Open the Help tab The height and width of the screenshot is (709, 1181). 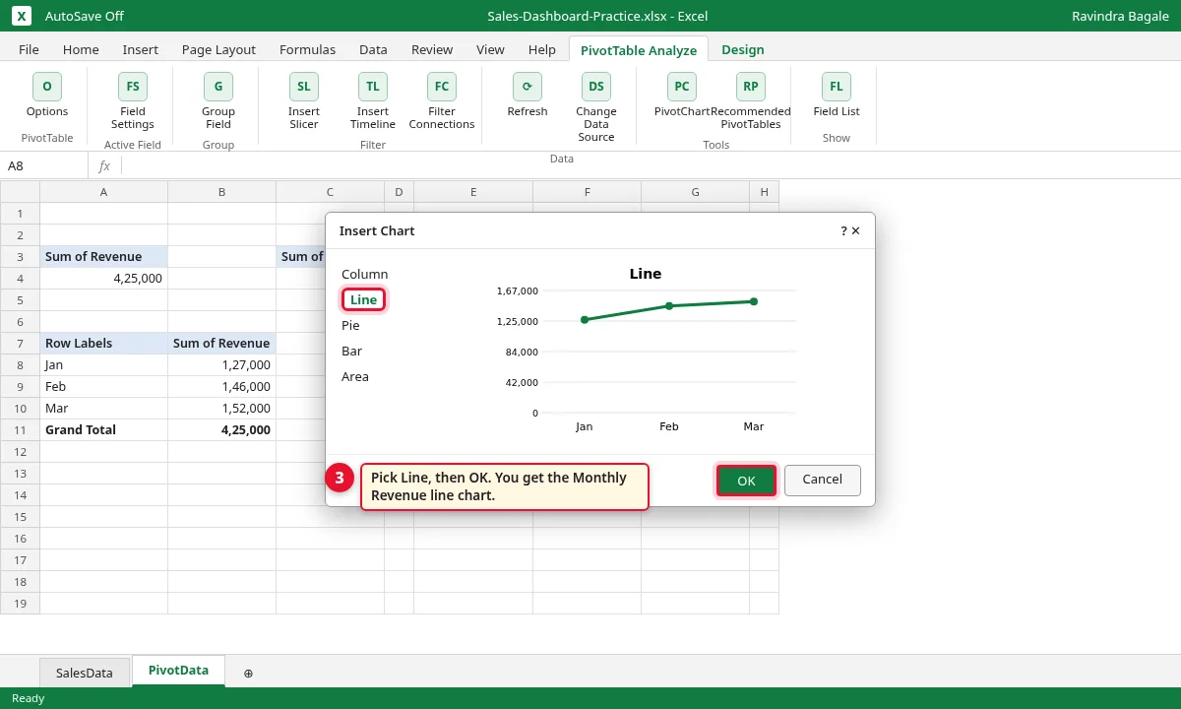tap(542, 49)
